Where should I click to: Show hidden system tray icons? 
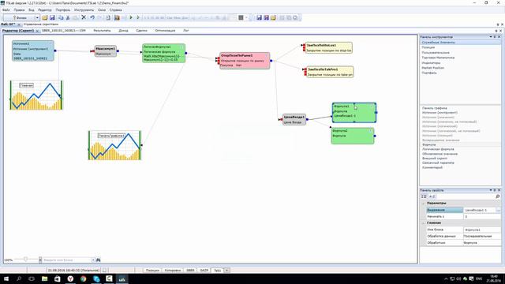pos(446,278)
